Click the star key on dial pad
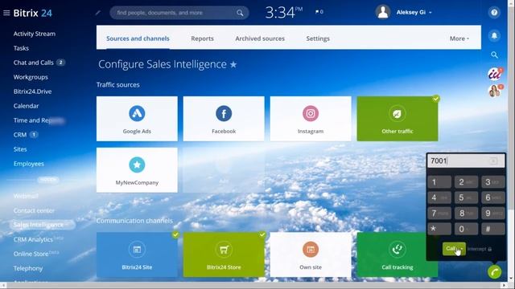Viewport: 515px width, 289px height. pos(439,229)
